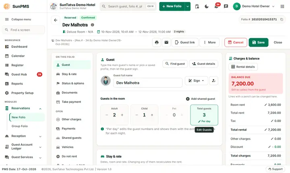Click the Guest link button
The image size is (290, 173).
(x=185, y=42)
